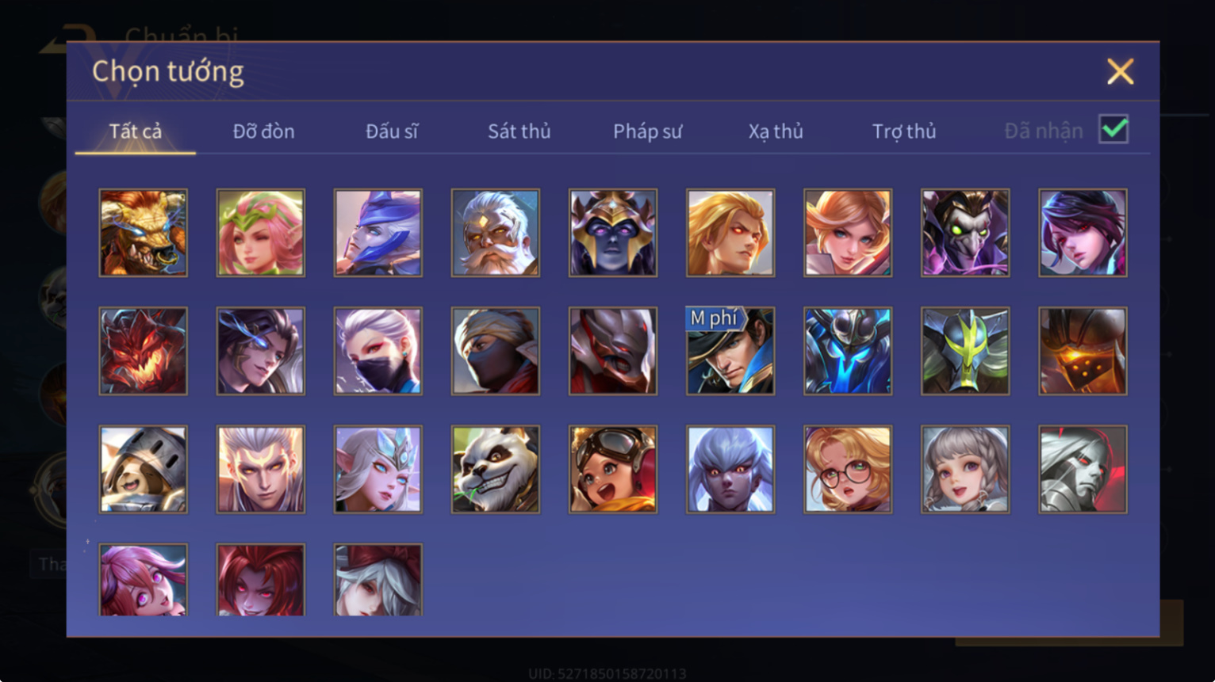Choose the plague doctor beak mask hero
Image resolution: width=1215 pixels, height=682 pixels.
pyautogui.click(x=965, y=233)
